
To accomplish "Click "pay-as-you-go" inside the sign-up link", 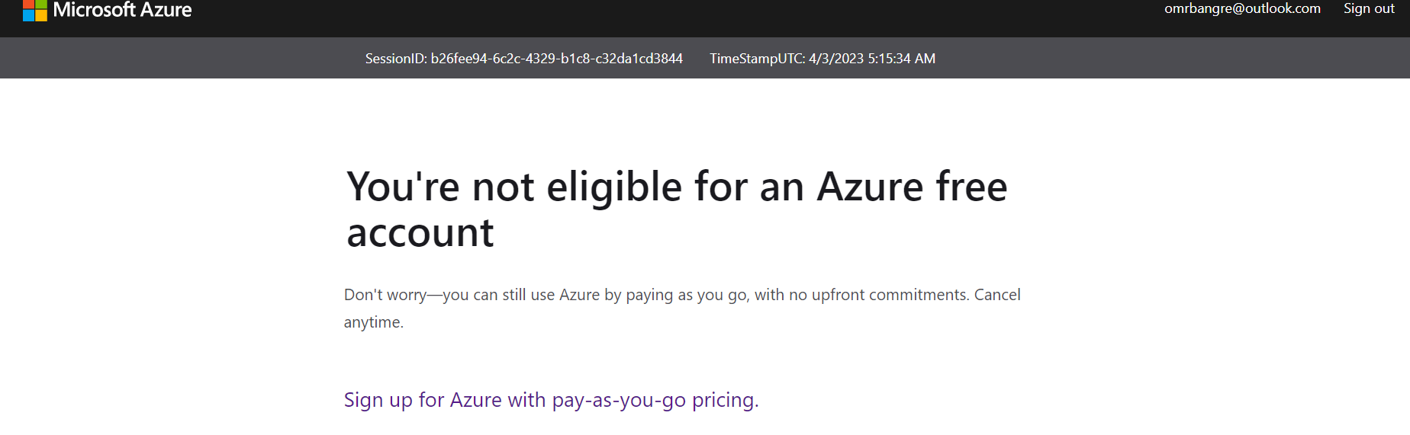I will coord(619,400).
